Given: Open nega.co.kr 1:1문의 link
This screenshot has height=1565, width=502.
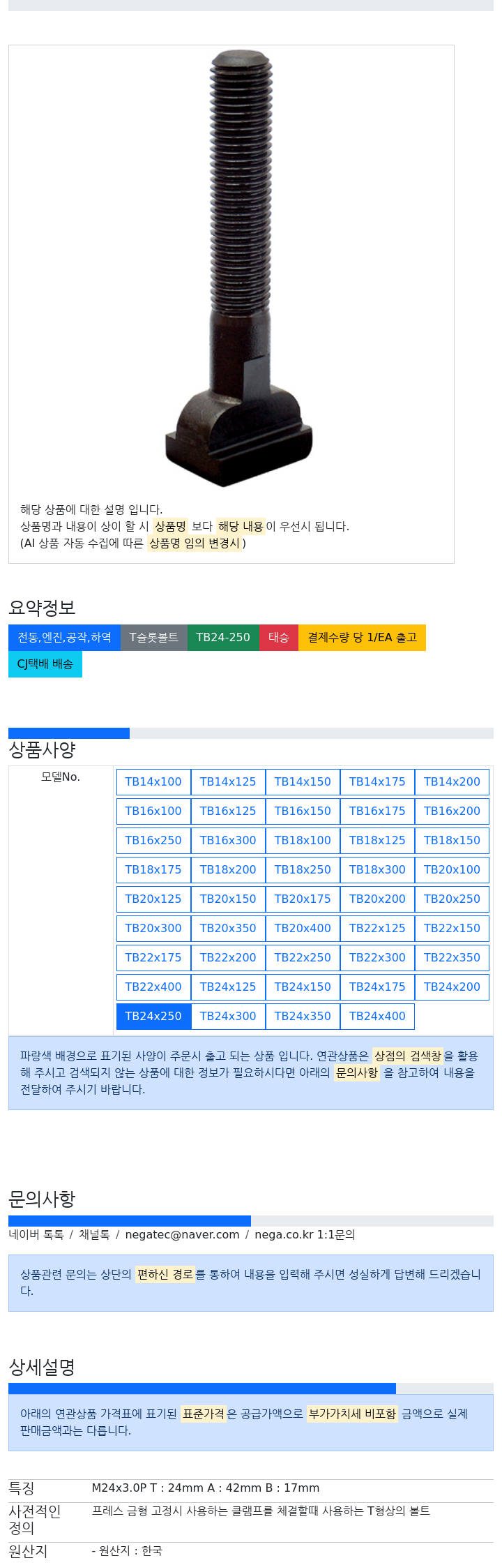Looking at the screenshot, I should 305,1235.
